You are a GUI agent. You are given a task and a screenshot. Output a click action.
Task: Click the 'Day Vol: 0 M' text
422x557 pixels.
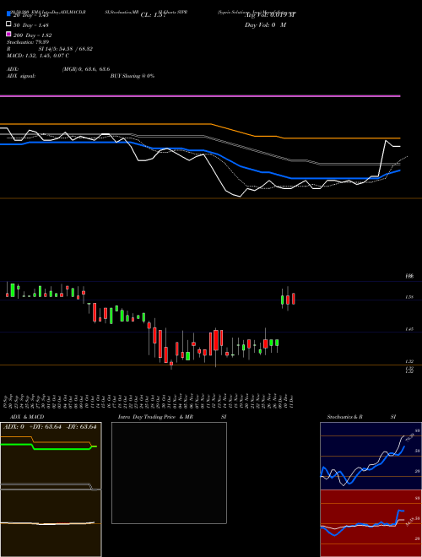tap(265, 24)
